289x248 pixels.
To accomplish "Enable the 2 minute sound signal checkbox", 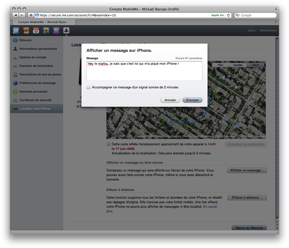I will point(89,87).
